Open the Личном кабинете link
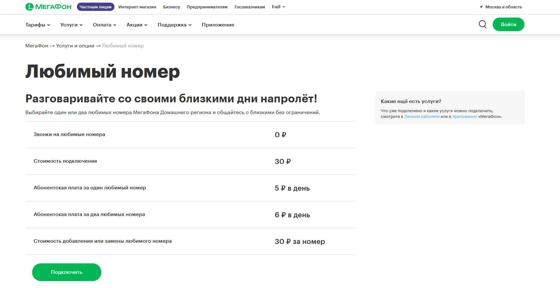This screenshot has width=560, height=288. point(422,116)
